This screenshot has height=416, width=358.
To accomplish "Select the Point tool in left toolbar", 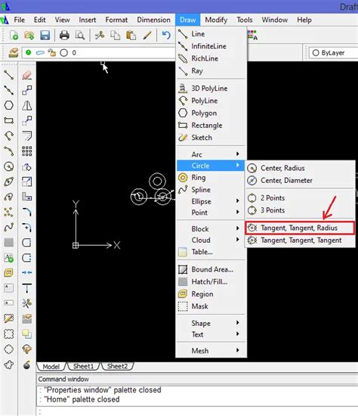I will pyautogui.click(x=9, y=212).
